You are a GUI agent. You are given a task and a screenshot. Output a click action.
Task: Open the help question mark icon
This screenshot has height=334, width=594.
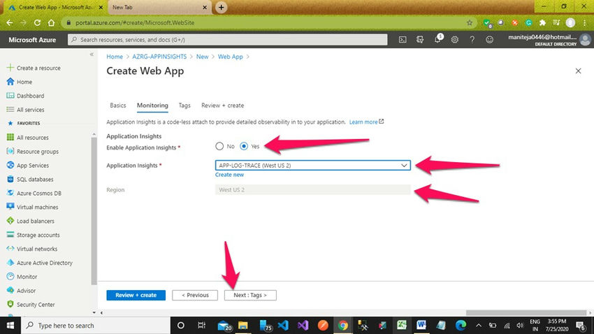[x=472, y=39]
